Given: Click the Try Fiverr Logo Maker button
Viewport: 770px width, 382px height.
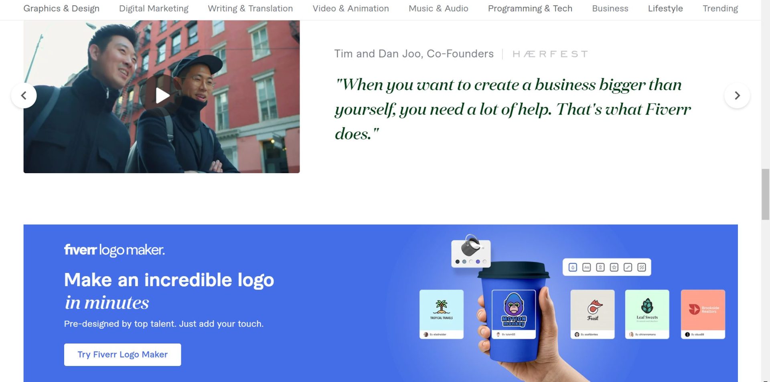Looking at the screenshot, I should coord(122,354).
